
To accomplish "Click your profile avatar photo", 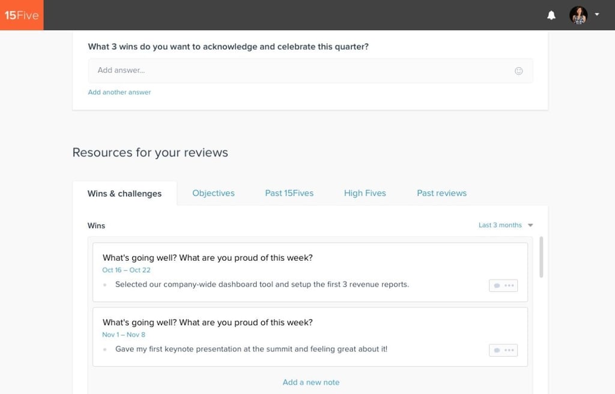I will [x=578, y=15].
